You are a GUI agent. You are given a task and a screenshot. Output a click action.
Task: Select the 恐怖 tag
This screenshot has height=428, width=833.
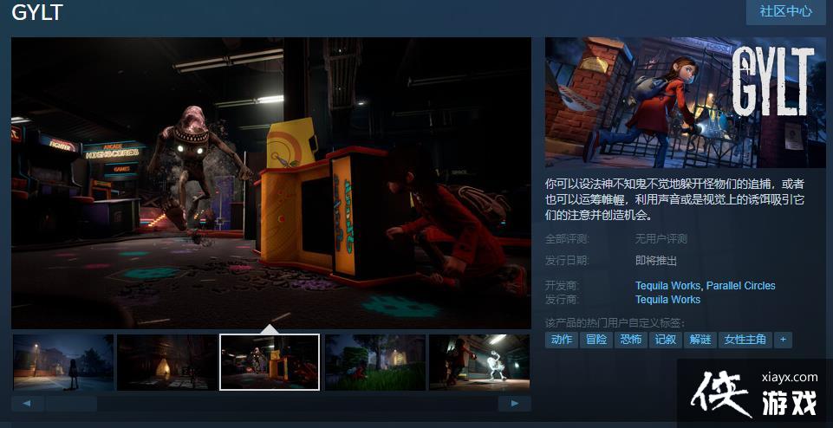[x=631, y=340]
